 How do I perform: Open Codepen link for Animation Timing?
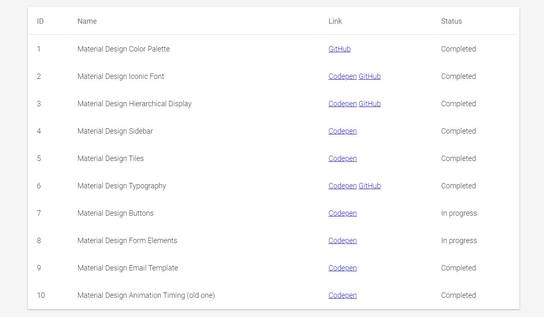[x=342, y=295]
